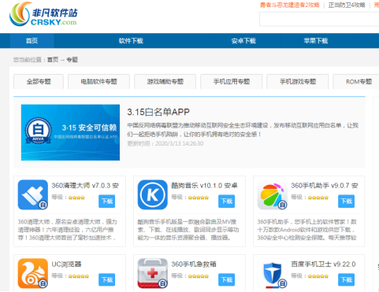Open the 酷狗音乐 app icon
The width and height of the screenshot is (379, 292).
[153, 194]
